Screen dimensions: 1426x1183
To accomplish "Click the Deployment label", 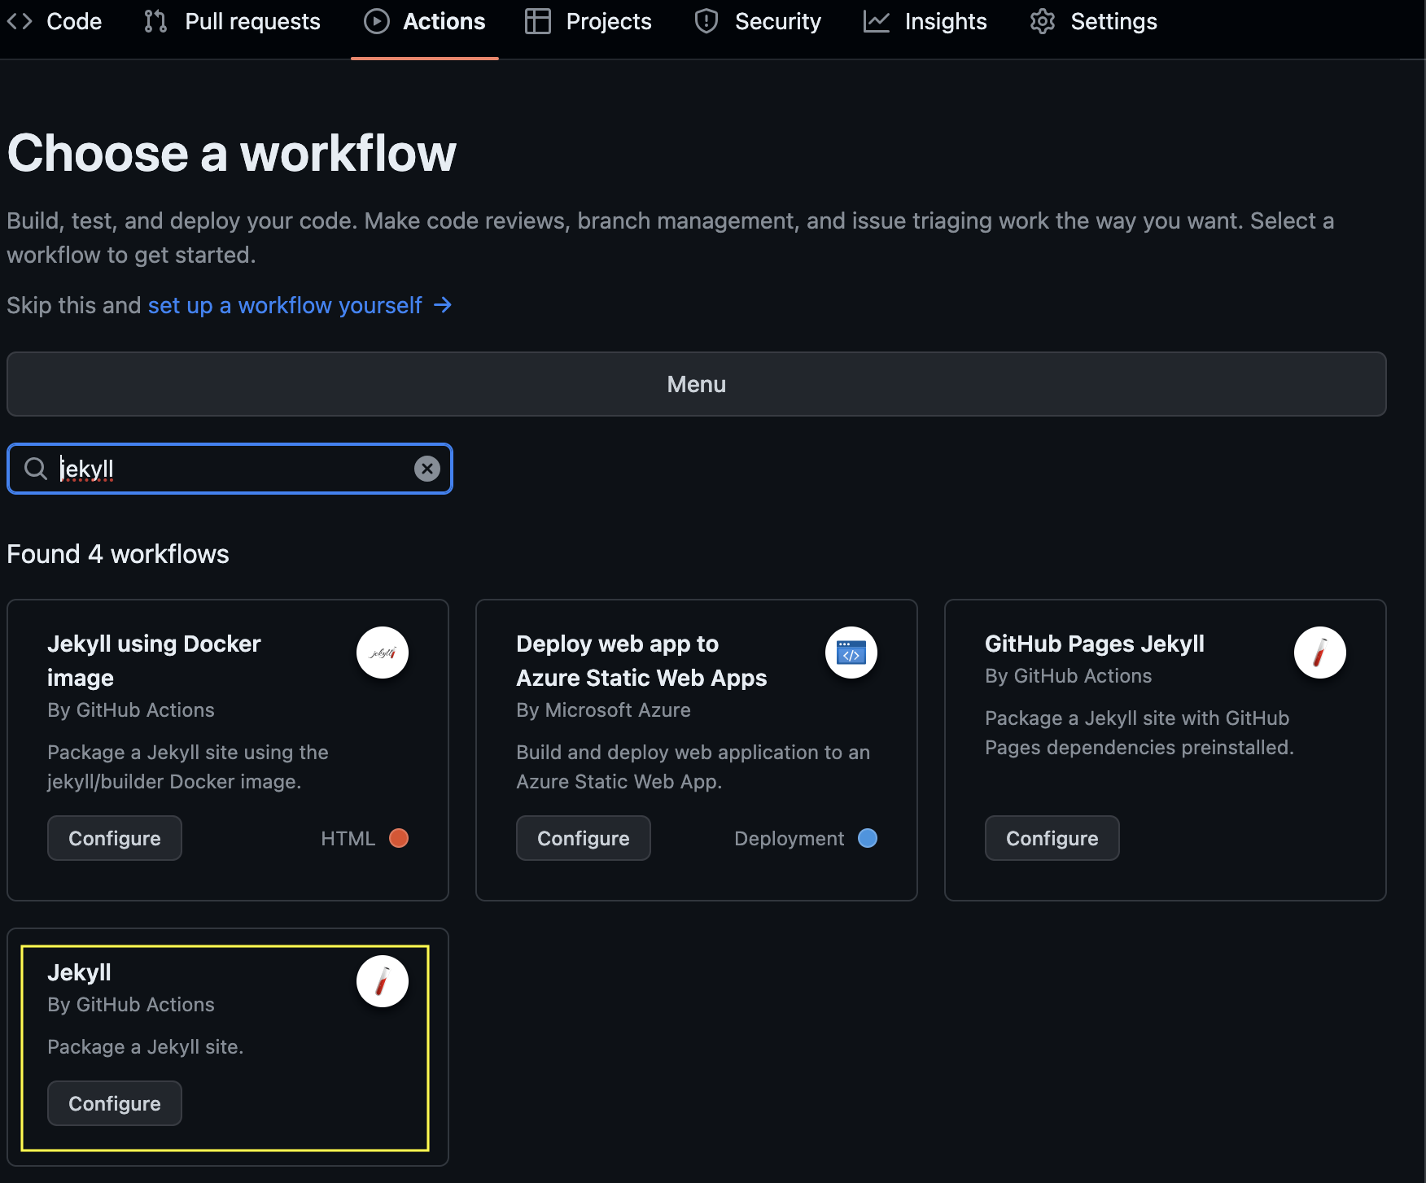I will pyautogui.click(x=790, y=838).
